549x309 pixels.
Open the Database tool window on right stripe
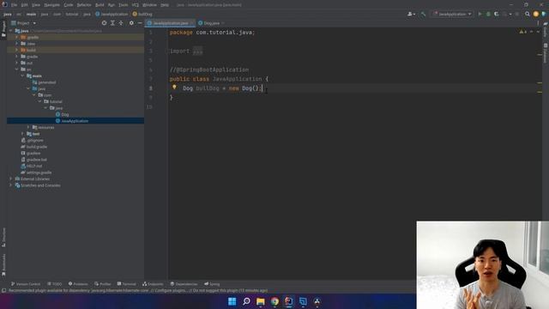546,53
